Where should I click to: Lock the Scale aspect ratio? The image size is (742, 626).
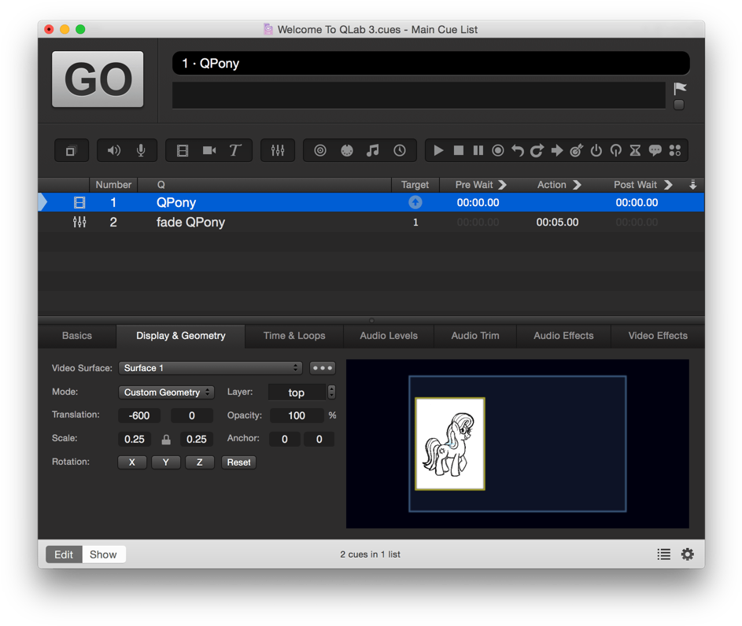coord(165,439)
